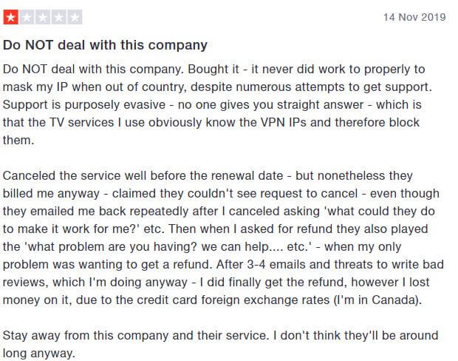The height and width of the screenshot is (361, 458).
Task: Click the text 'what problem are you having?'
Action: pos(111,246)
